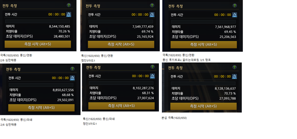Click help icon in the 8,102,287,276 damage panel
Image resolution: width=297 pixels, height=139 pixels.
pos(153,67)
